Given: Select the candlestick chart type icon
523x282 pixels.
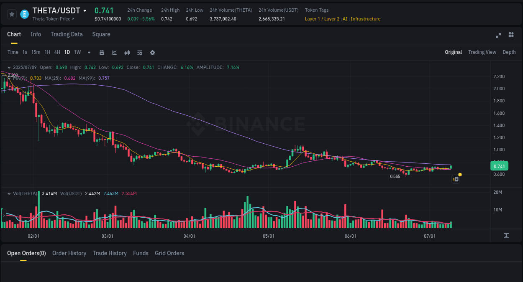Looking at the screenshot, I should [x=127, y=52].
